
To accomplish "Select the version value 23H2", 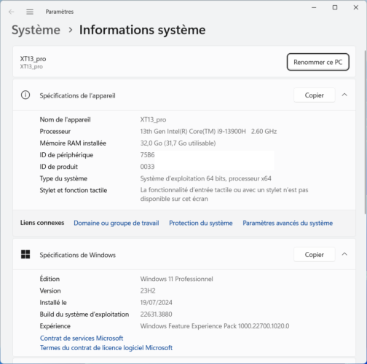I will click(148, 290).
